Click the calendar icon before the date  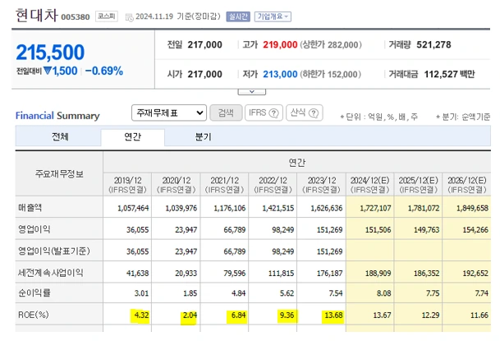click(x=129, y=17)
